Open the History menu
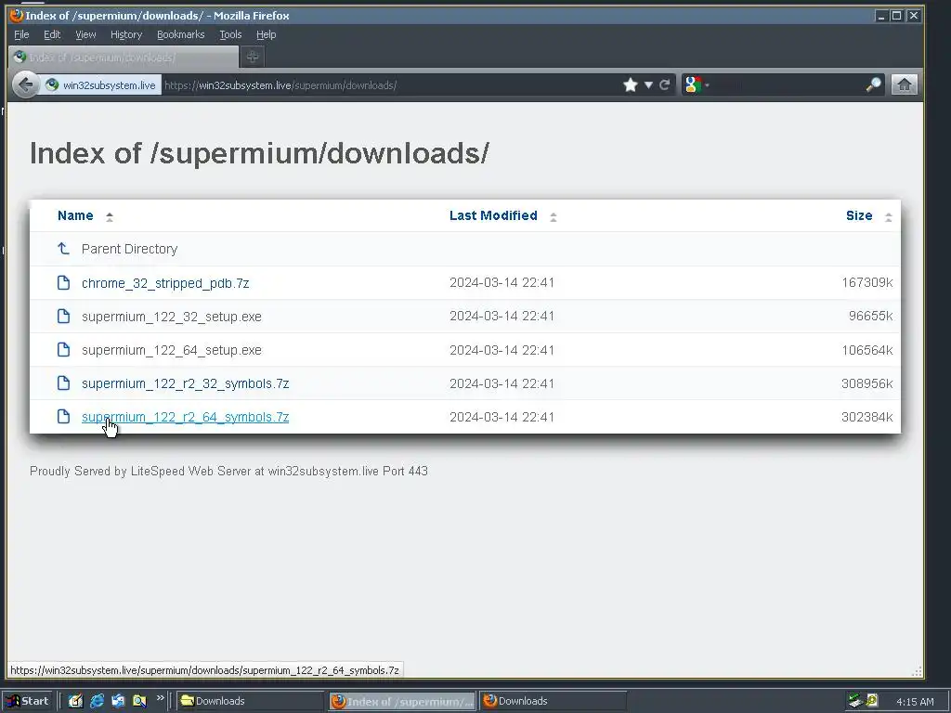Viewport: 951px width, 713px height. tap(126, 34)
